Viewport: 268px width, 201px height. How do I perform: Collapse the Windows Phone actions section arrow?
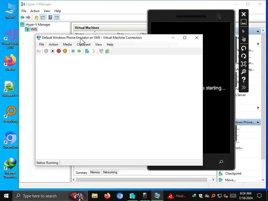258,122
